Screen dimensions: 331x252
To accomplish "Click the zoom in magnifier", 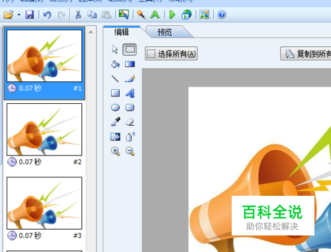I will [115, 151].
